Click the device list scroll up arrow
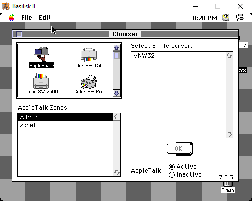Image resolution: width=252 pixels, height=201 pixels. pyautogui.click(x=117, y=47)
